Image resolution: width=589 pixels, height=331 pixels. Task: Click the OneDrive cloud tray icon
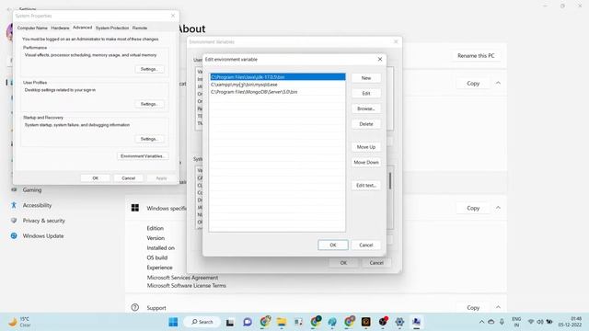(x=491, y=322)
